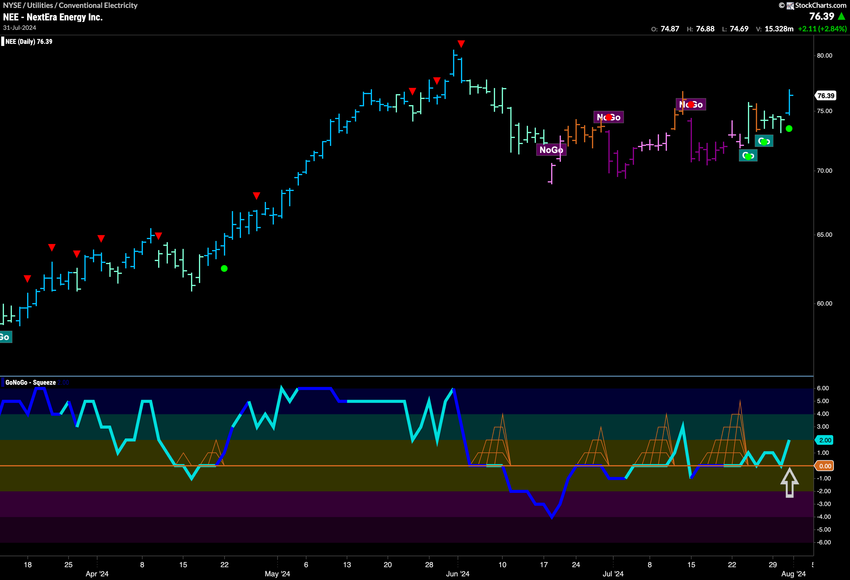Click the green dot under the latest price bar

[789, 128]
